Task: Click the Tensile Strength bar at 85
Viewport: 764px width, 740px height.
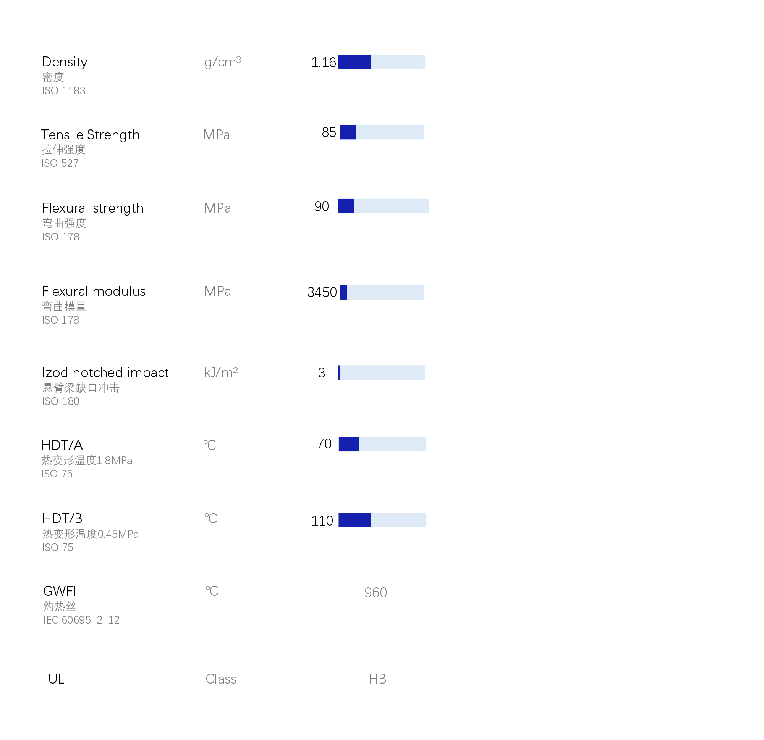Action: pyautogui.click(x=382, y=132)
